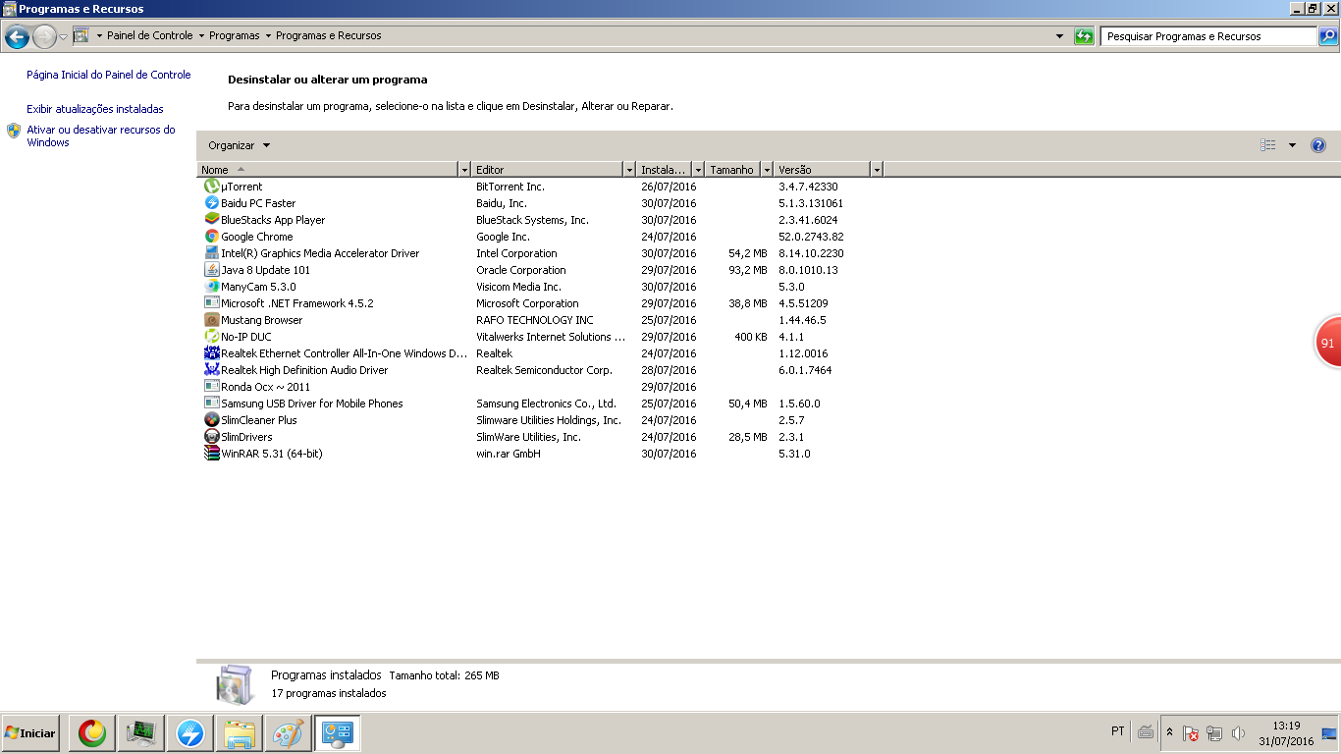Image resolution: width=1341 pixels, height=754 pixels.
Task: Open the Nome column filter dropdown
Action: [x=464, y=170]
